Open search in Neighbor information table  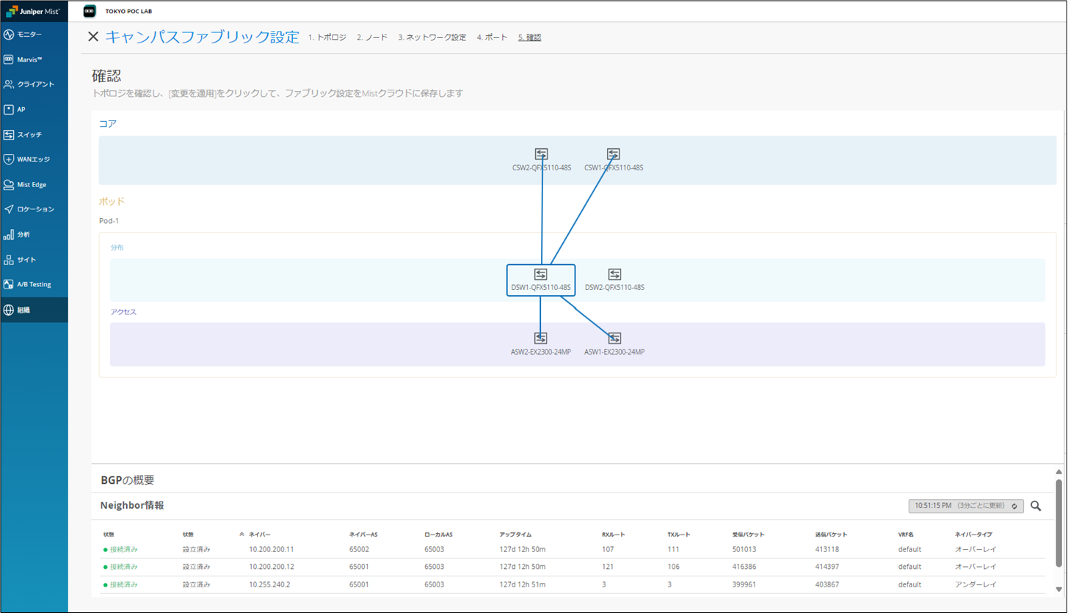click(x=1036, y=506)
